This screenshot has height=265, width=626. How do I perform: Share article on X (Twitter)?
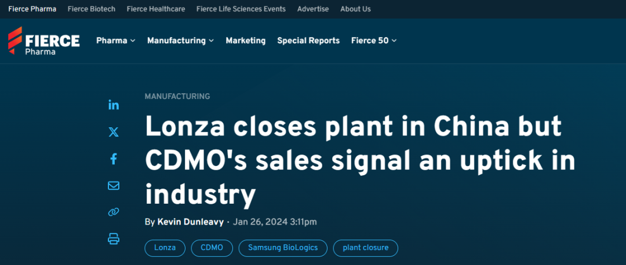(114, 132)
